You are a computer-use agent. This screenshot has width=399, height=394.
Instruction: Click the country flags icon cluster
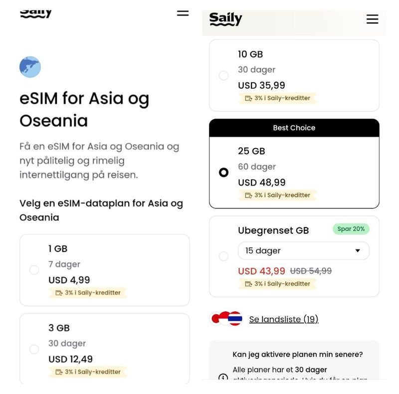226,319
